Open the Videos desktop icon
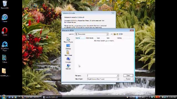177x99 pixels. (5, 59)
